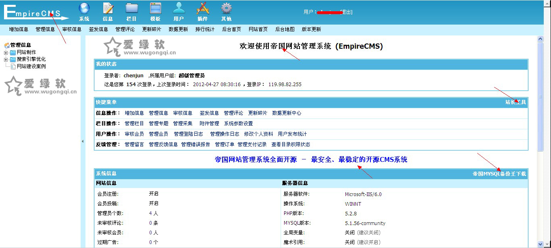Open the 用户 person icon
Viewport: 551px width, 248px height.
coord(179,8)
